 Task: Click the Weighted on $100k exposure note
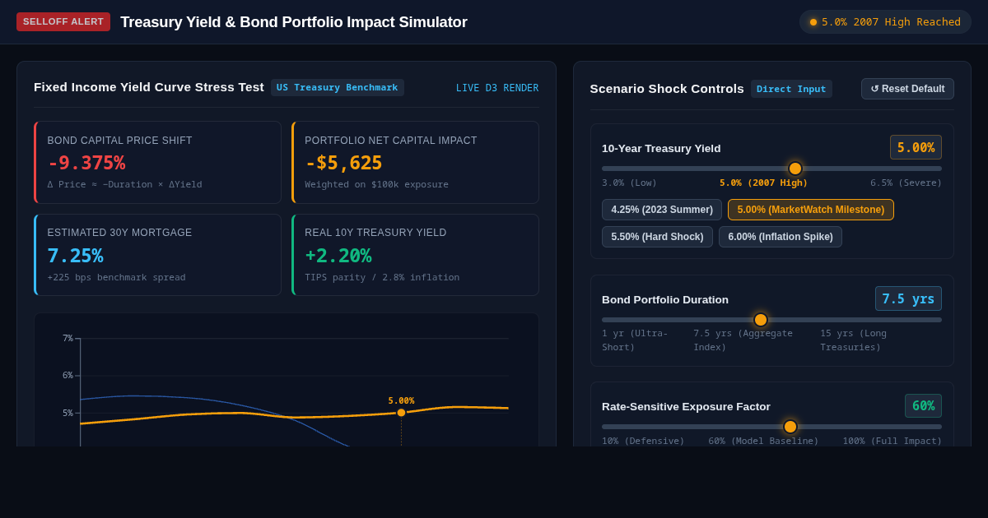point(376,184)
